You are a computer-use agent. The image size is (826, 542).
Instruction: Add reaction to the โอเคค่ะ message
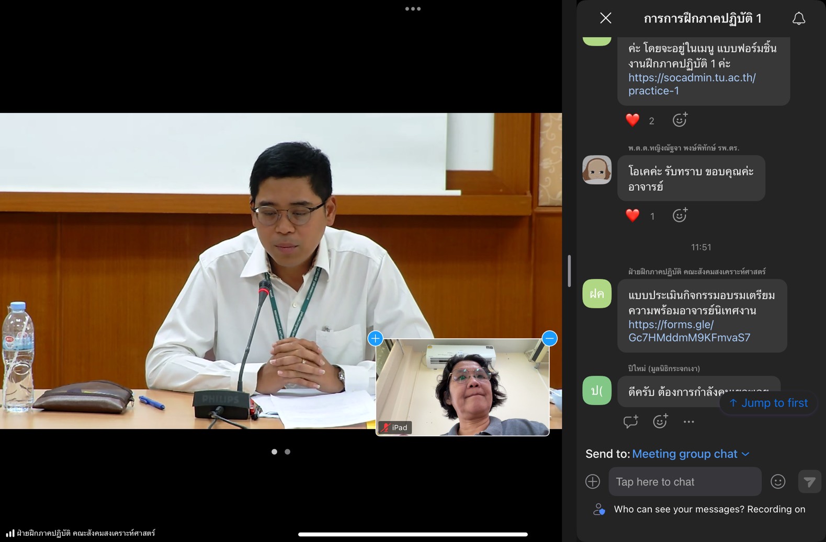tap(680, 215)
